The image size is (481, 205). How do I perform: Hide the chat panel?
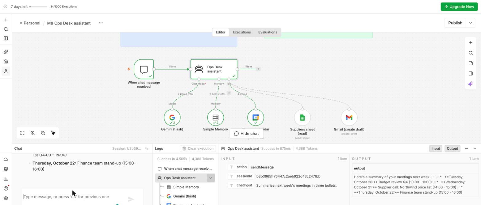click(x=246, y=134)
